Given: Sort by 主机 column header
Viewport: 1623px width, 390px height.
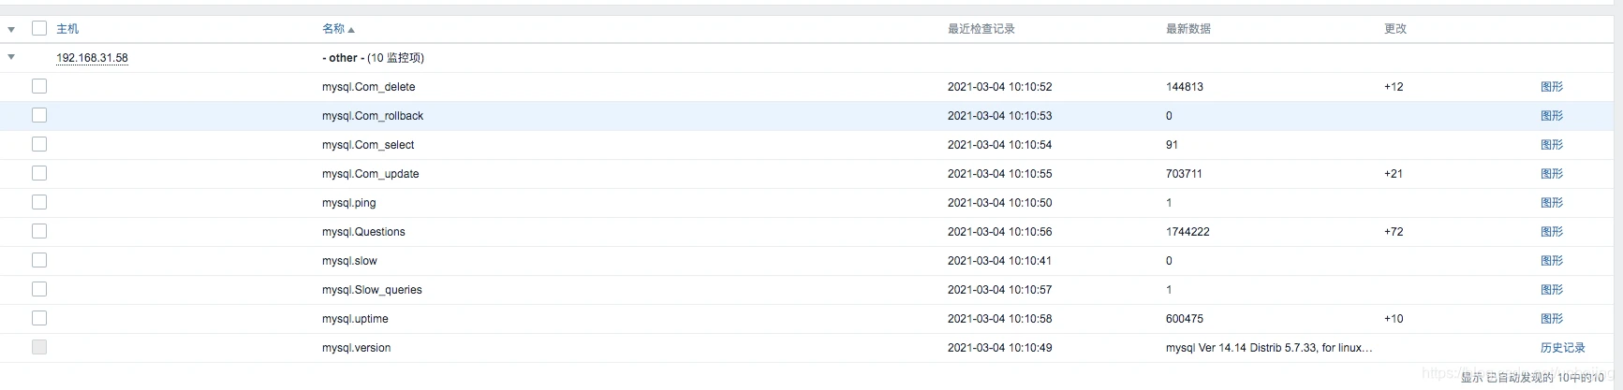Looking at the screenshot, I should click(67, 29).
